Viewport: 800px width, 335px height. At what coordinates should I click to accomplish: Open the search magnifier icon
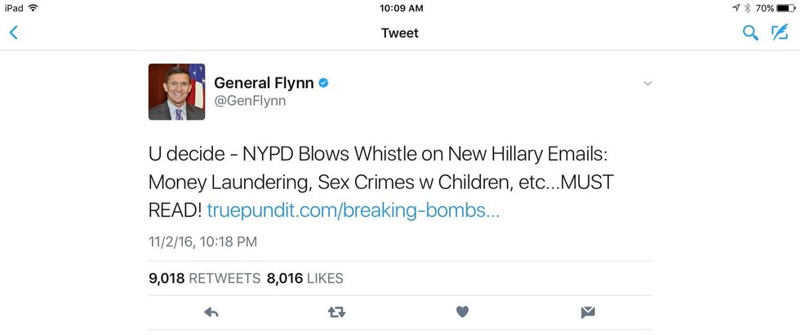[x=749, y=33]
